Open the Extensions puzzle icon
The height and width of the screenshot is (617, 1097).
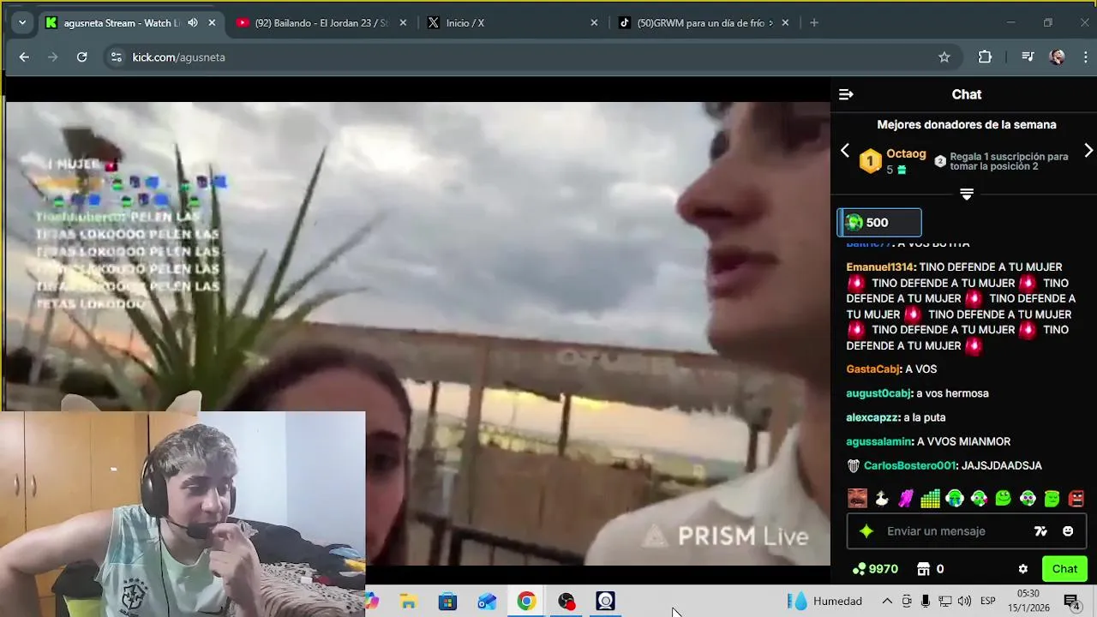pyautogui.click(x=985, y=57)
